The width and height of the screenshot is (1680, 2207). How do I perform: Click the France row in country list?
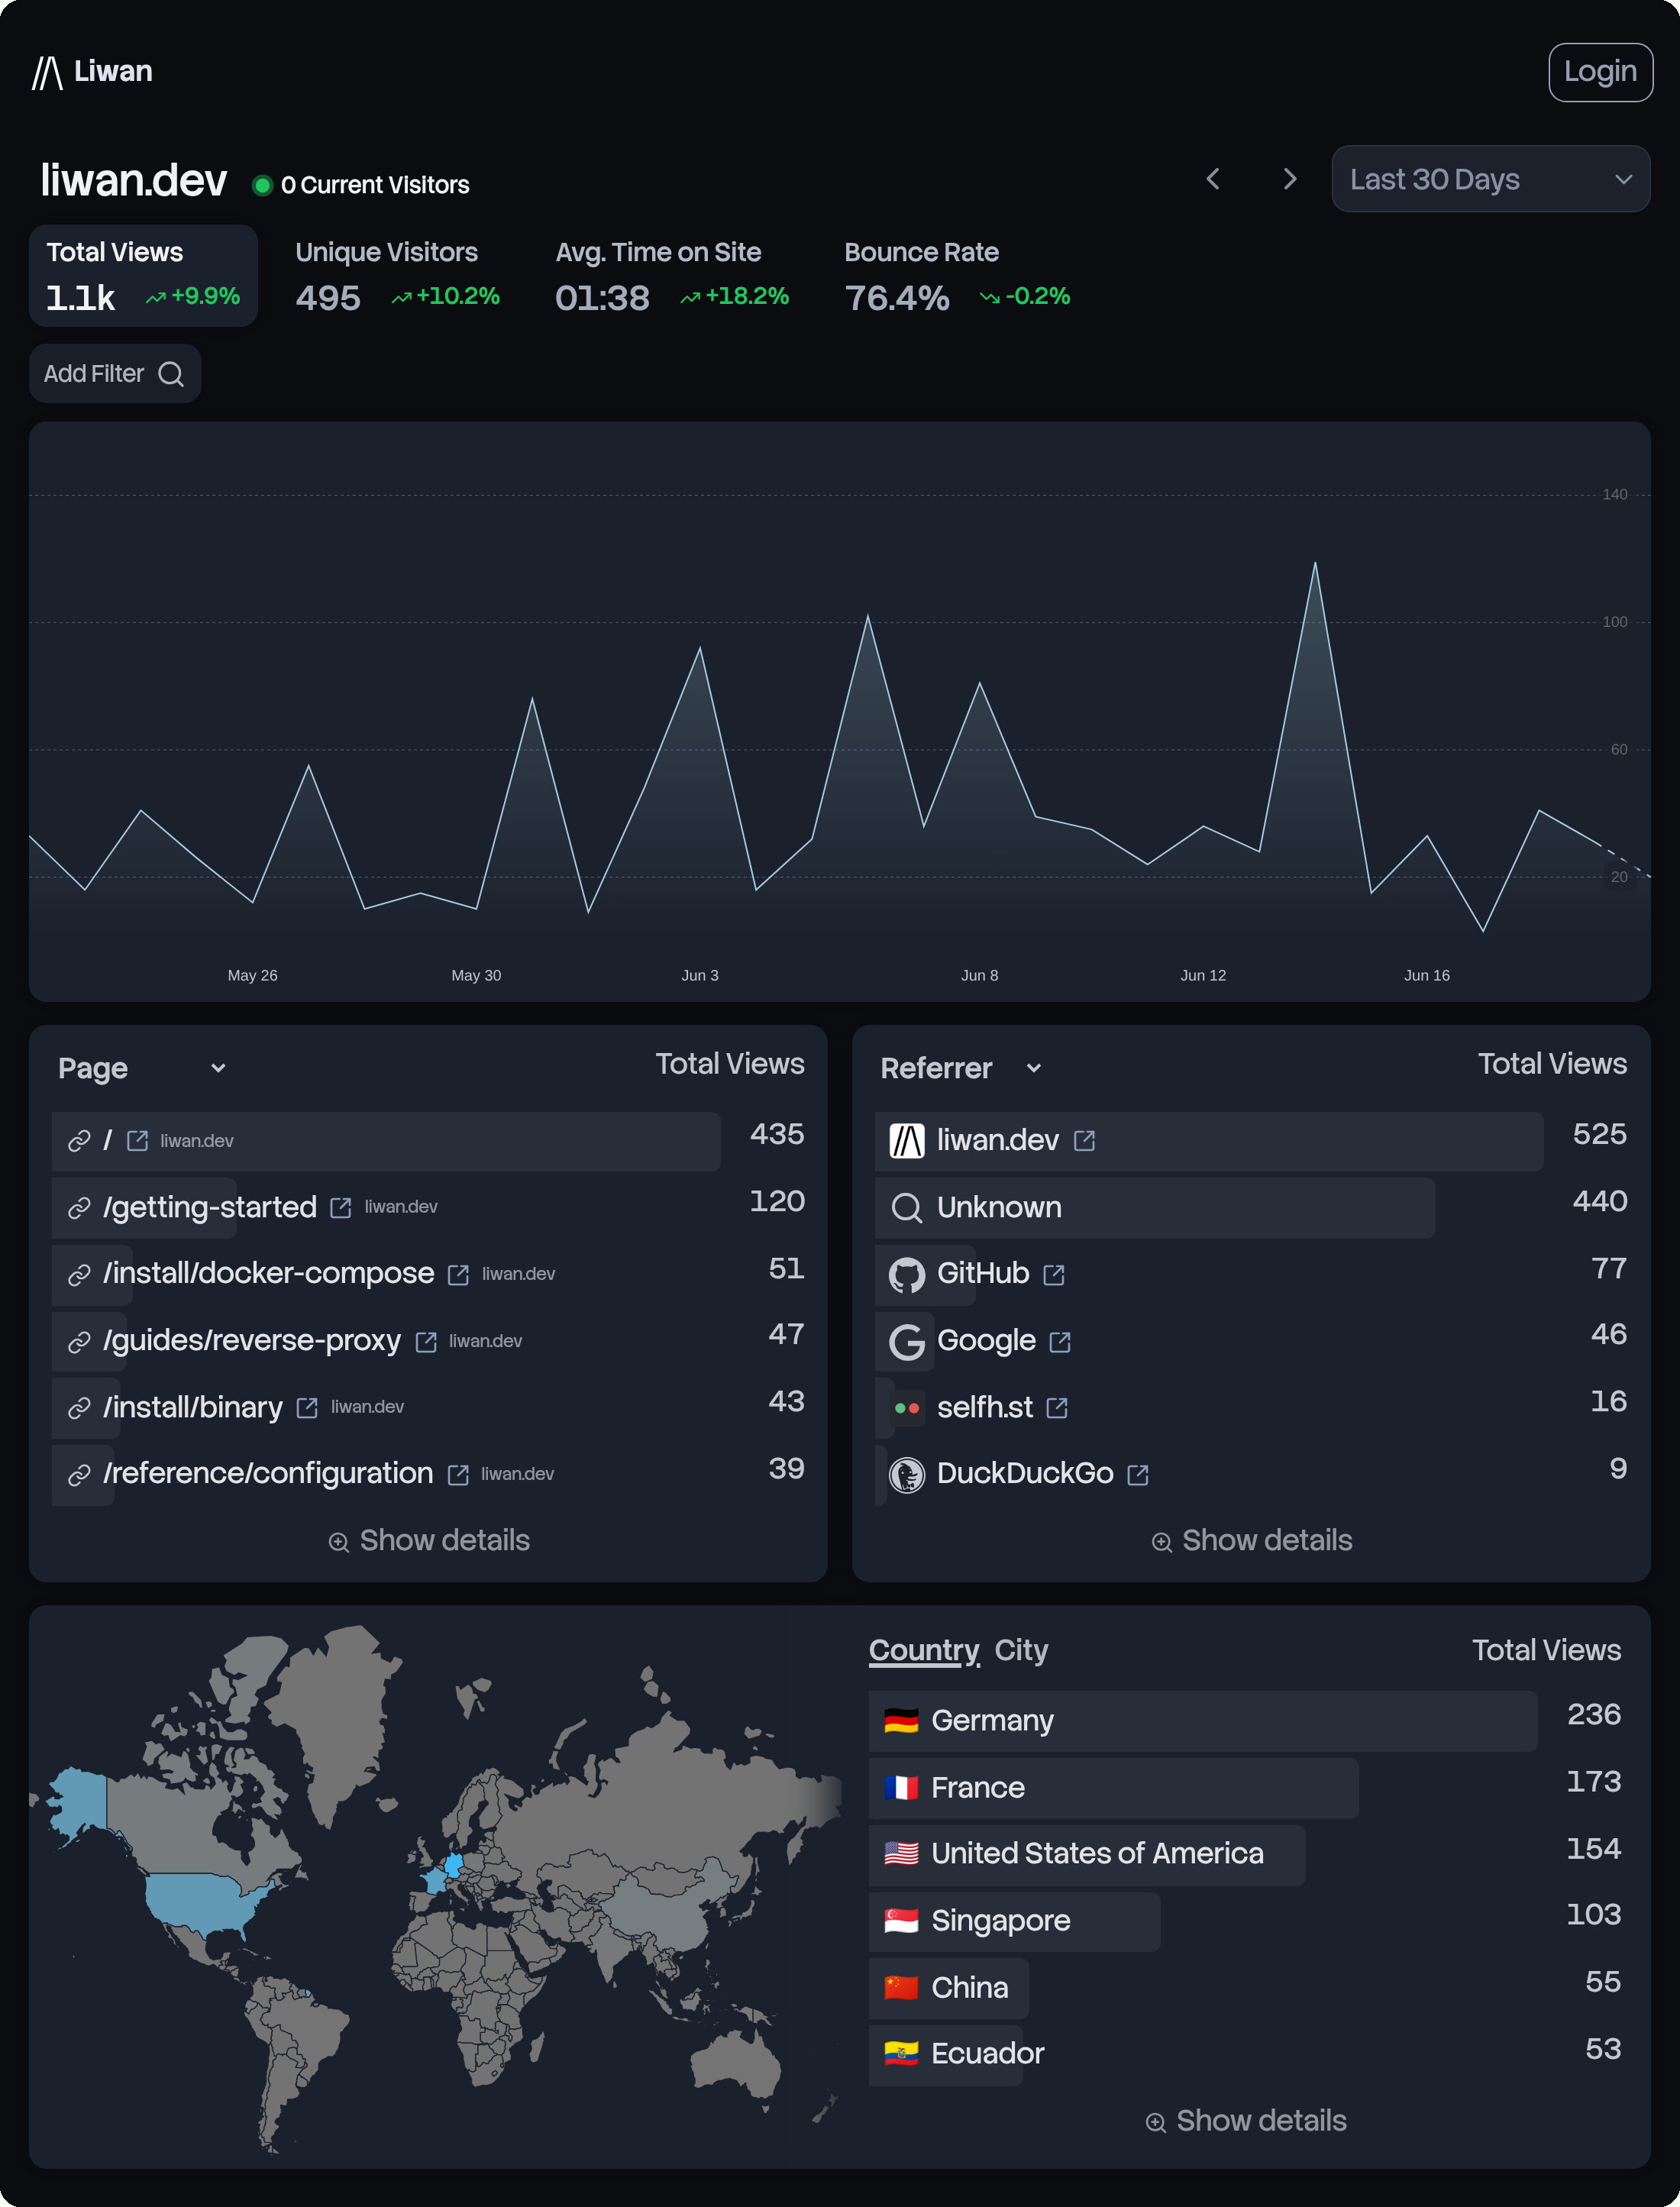pyautogui.click(x=1245, y=1788)
